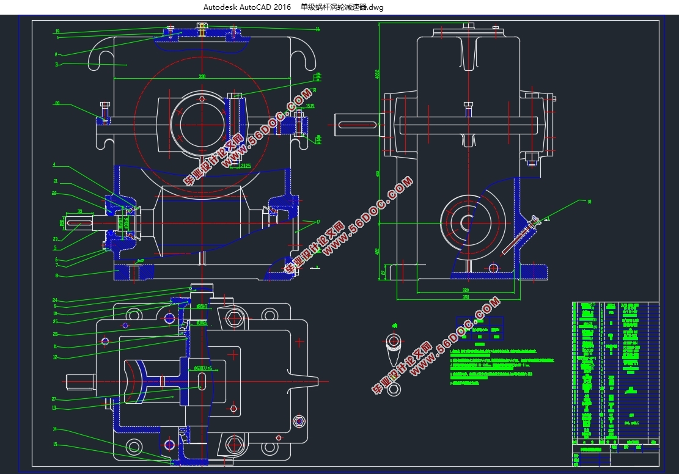Screen dimensions: 679x474
Task: Click part callout number 27 label
Action: [54, 399]
